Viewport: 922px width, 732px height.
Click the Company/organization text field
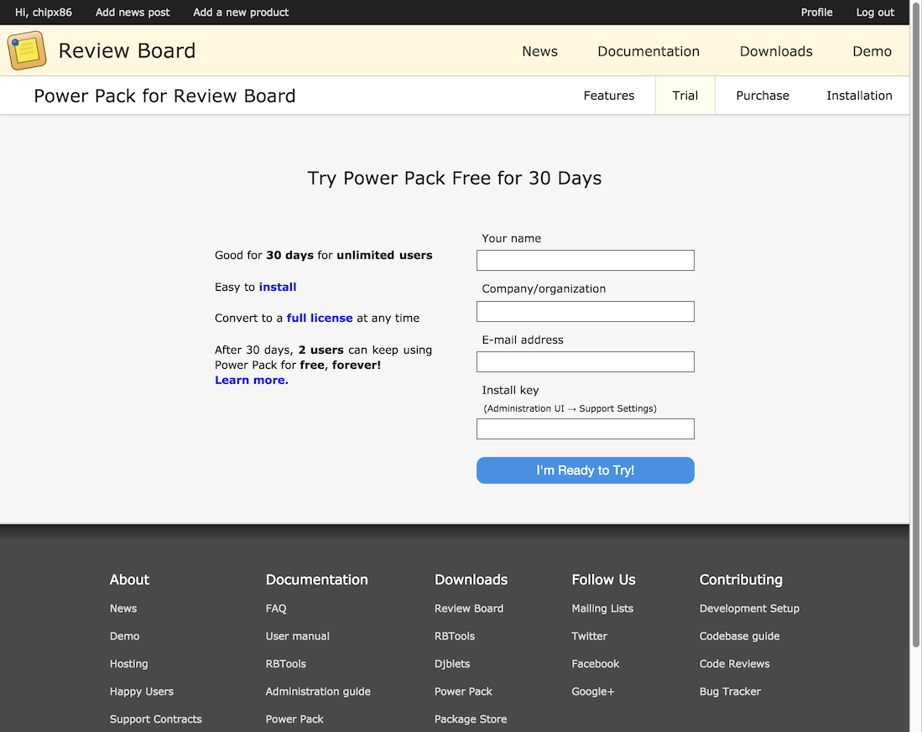click(x=585, y=312)
